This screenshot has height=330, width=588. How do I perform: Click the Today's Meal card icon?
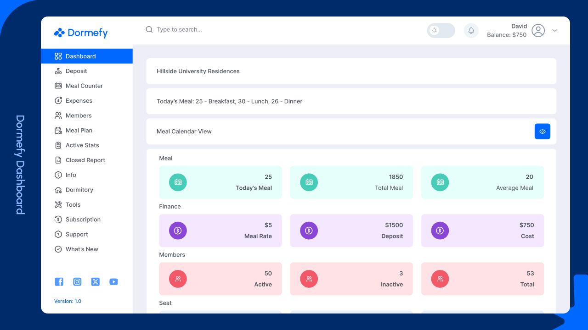[x=178, y=182]
